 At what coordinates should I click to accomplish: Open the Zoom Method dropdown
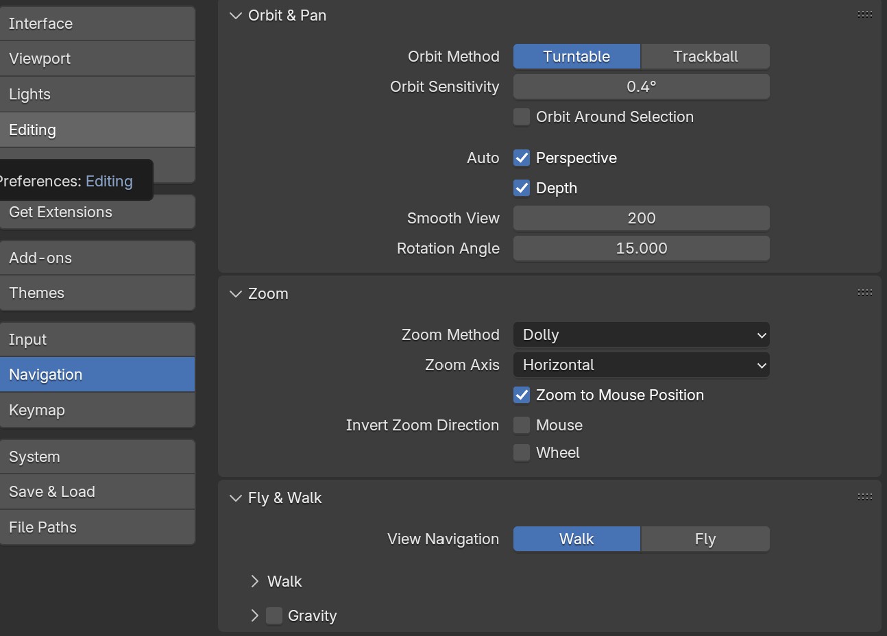pyautogui.click(x=642, y=335)
